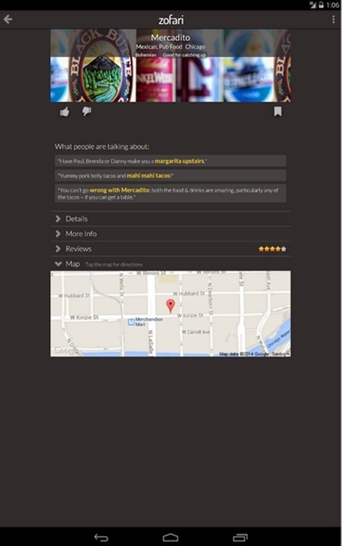Tap the four-star rating in Reviews
Image resolution: width=342 pixels, height=546 pixels.
coord(272,248)
